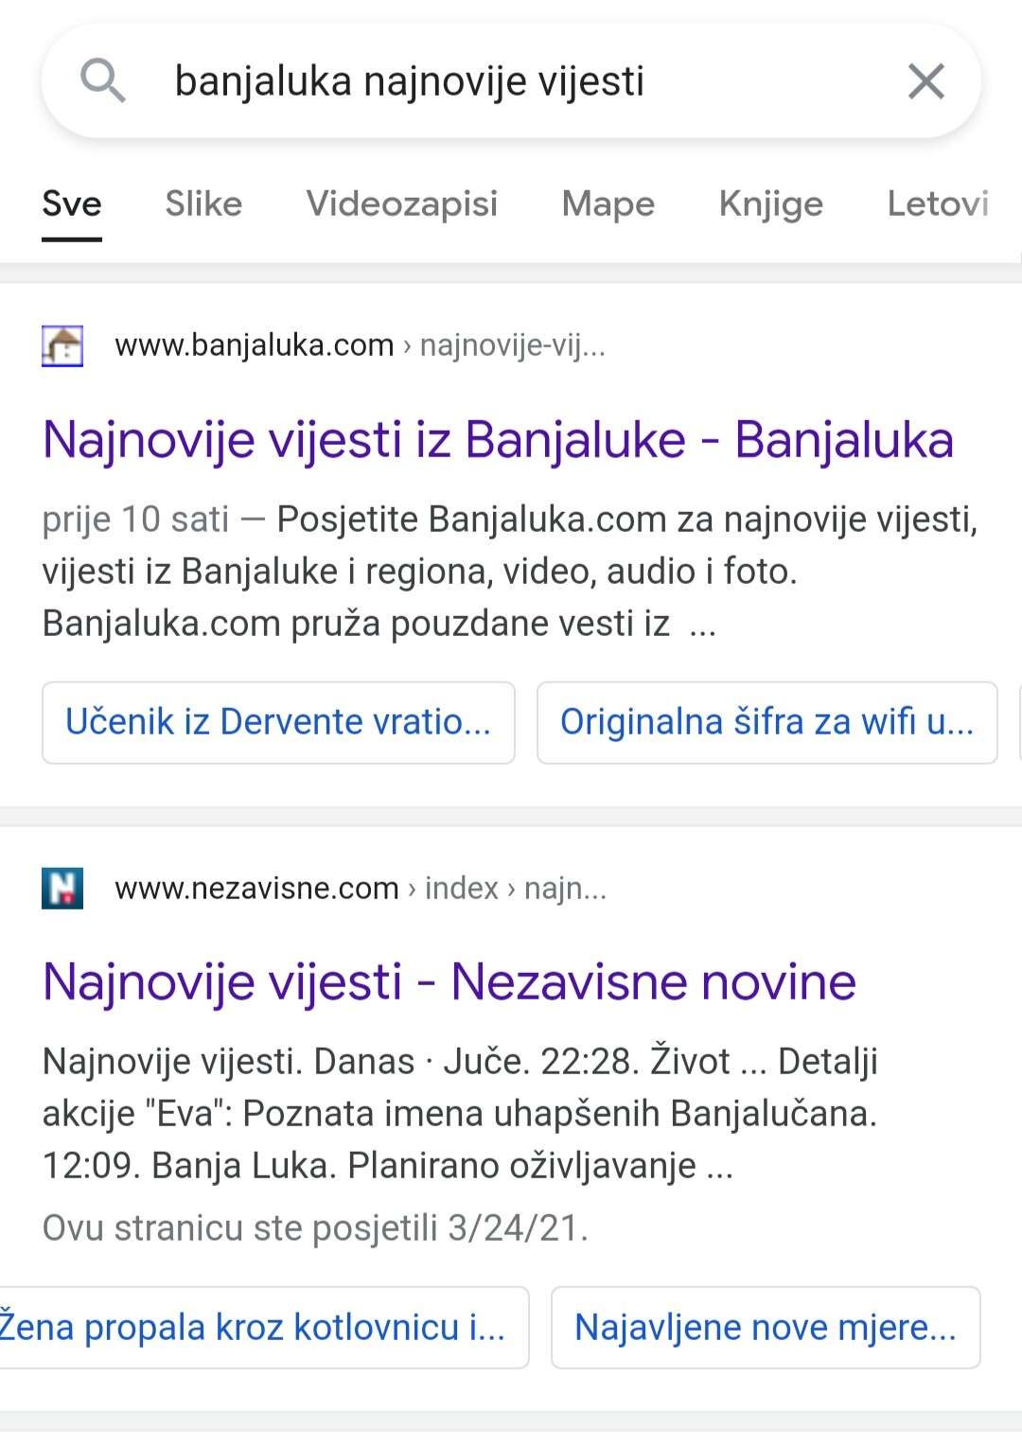Screen dimensions: 1022x1447
Task: Open "Najavljene nove mjere..." sitelink
Action: pyautogui.click(x=766, y=1327)
